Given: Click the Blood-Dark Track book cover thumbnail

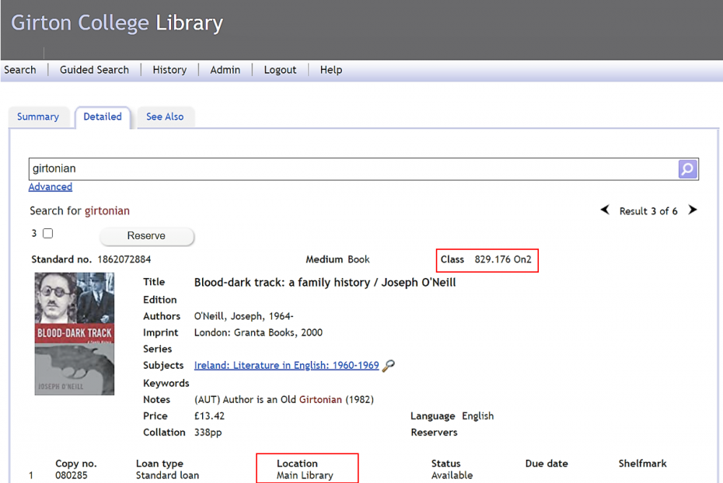Looking at the screenshot, I should click(75, 334).
